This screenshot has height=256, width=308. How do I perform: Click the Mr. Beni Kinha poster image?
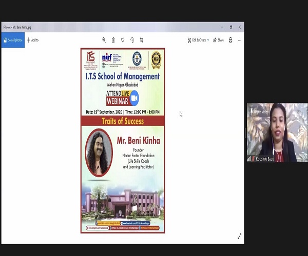click(123, 141)
